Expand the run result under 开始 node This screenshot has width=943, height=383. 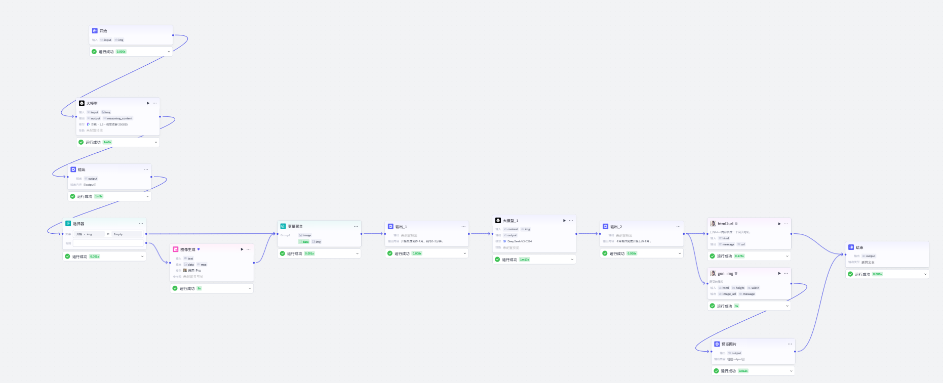[x=169, y=52]
